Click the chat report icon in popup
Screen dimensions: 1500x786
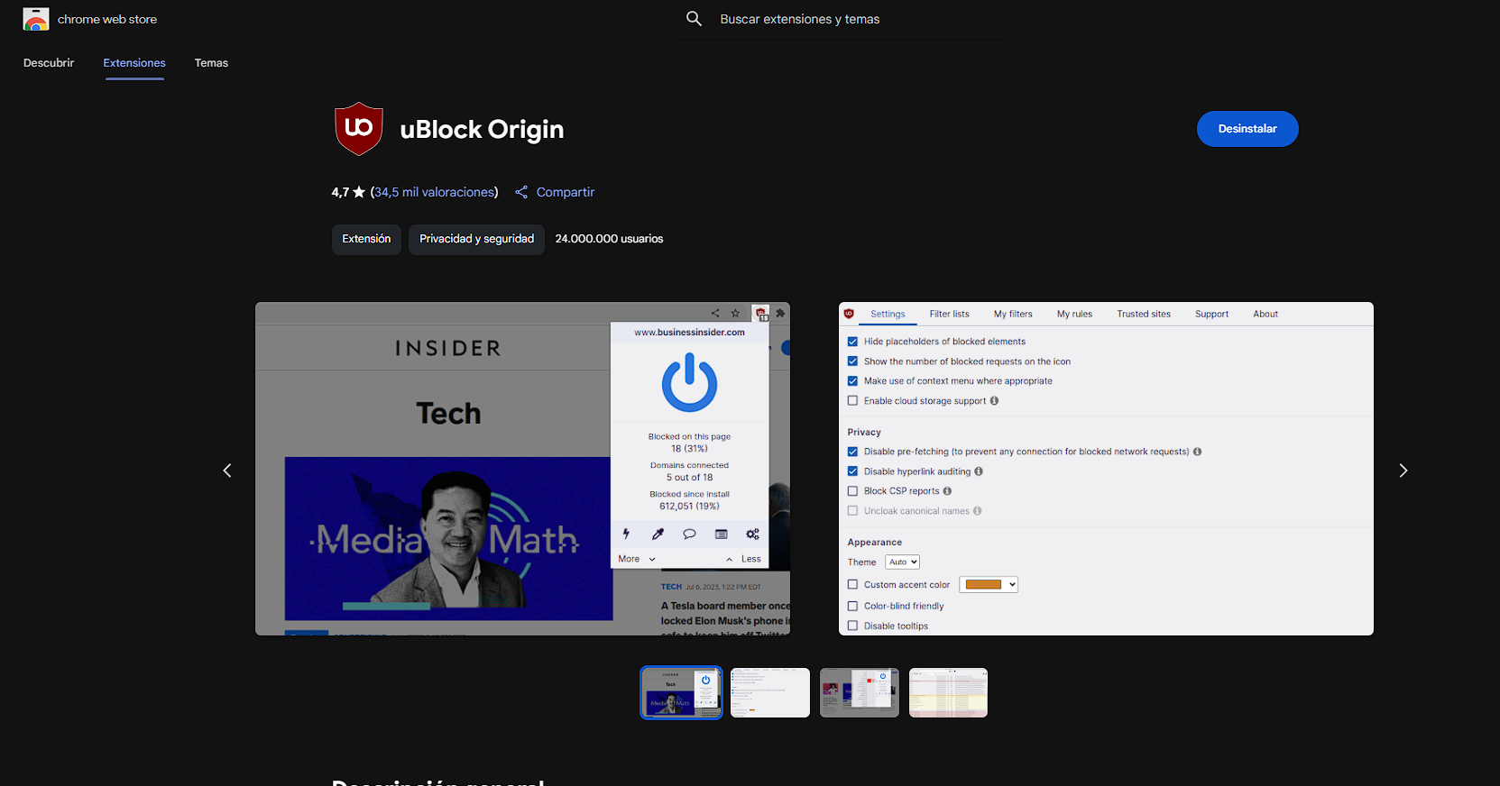pyautogui.click(x=689, y=534)
